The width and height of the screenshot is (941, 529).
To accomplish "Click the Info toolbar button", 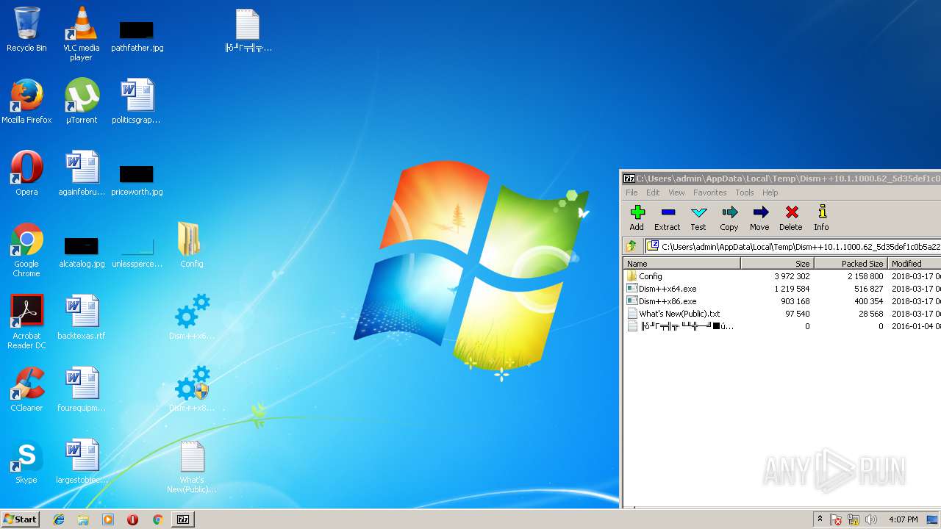I will click(x=821, y=218).
